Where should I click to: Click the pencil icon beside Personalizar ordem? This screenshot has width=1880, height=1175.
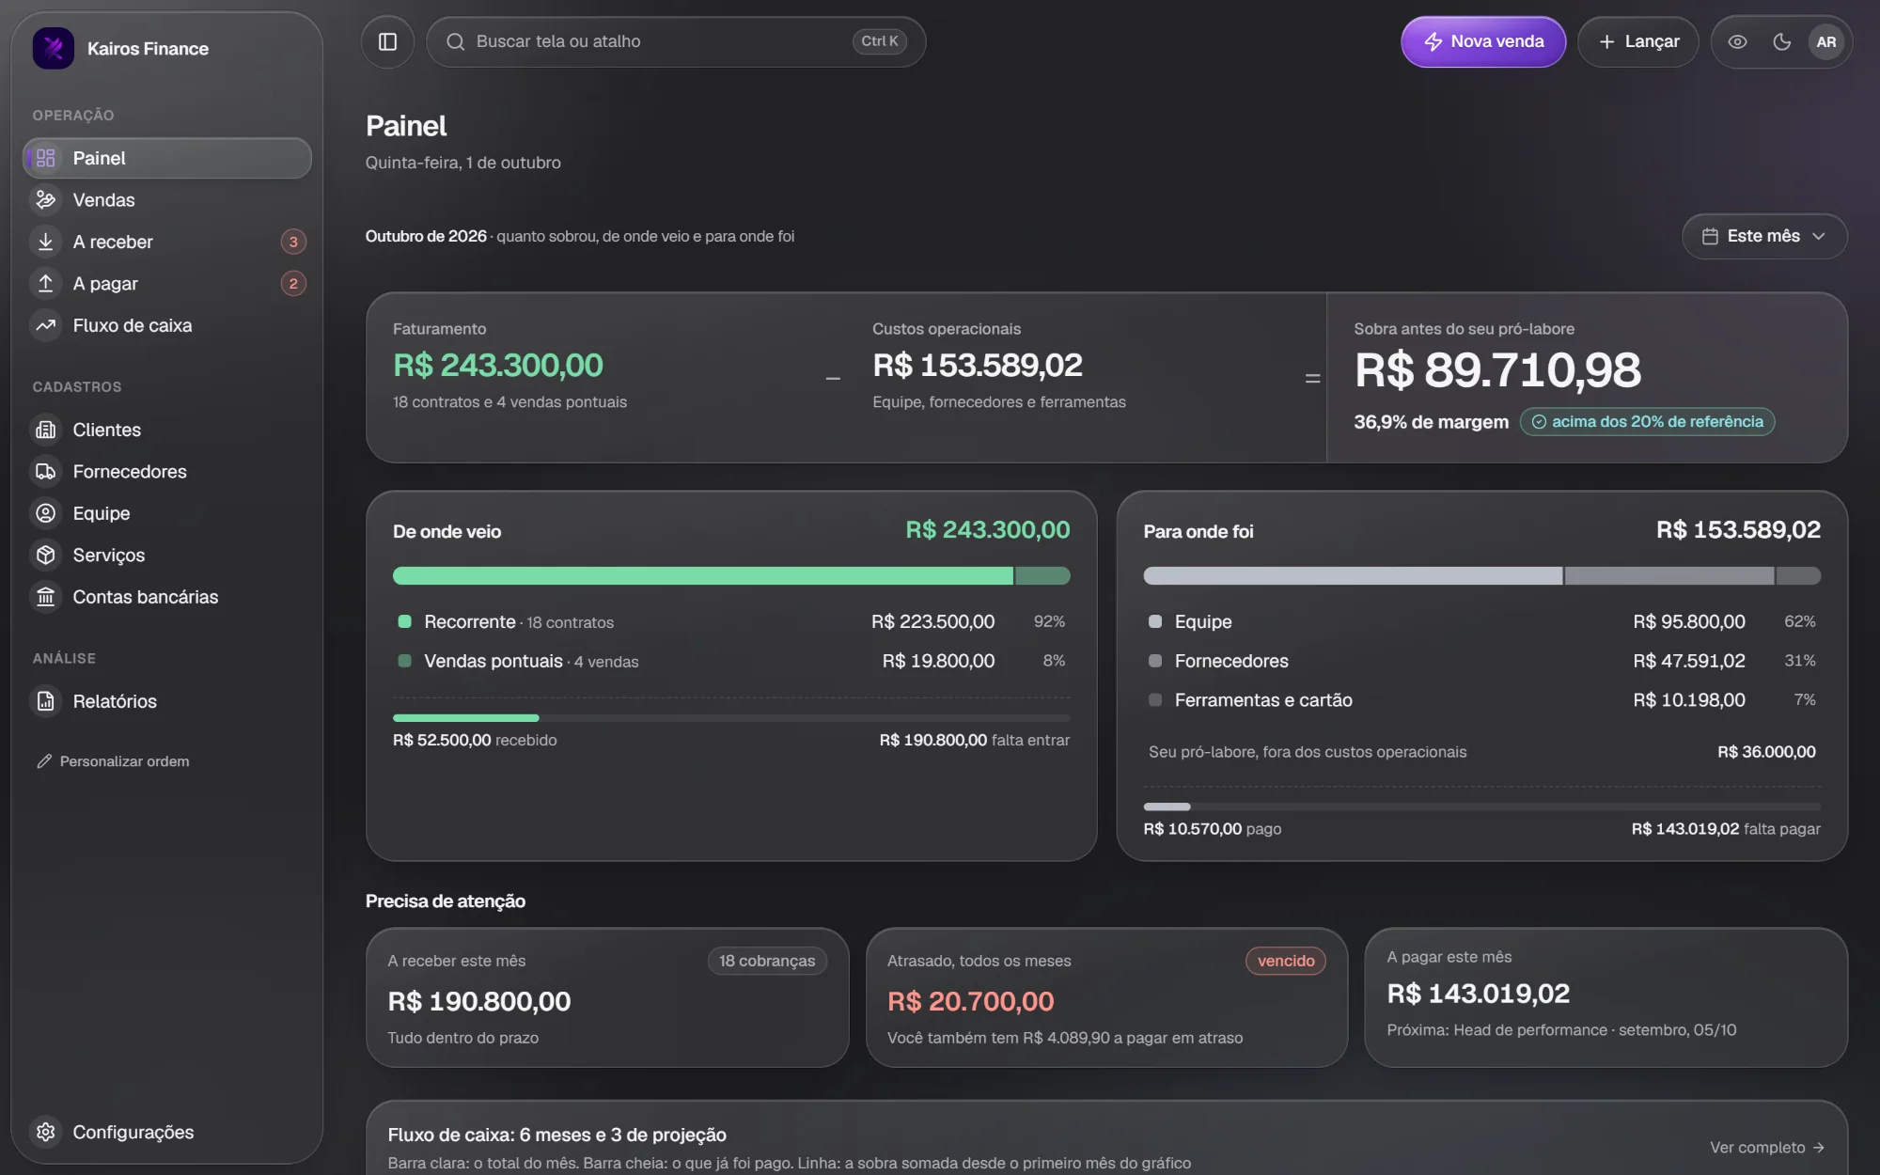coord(43,761)
